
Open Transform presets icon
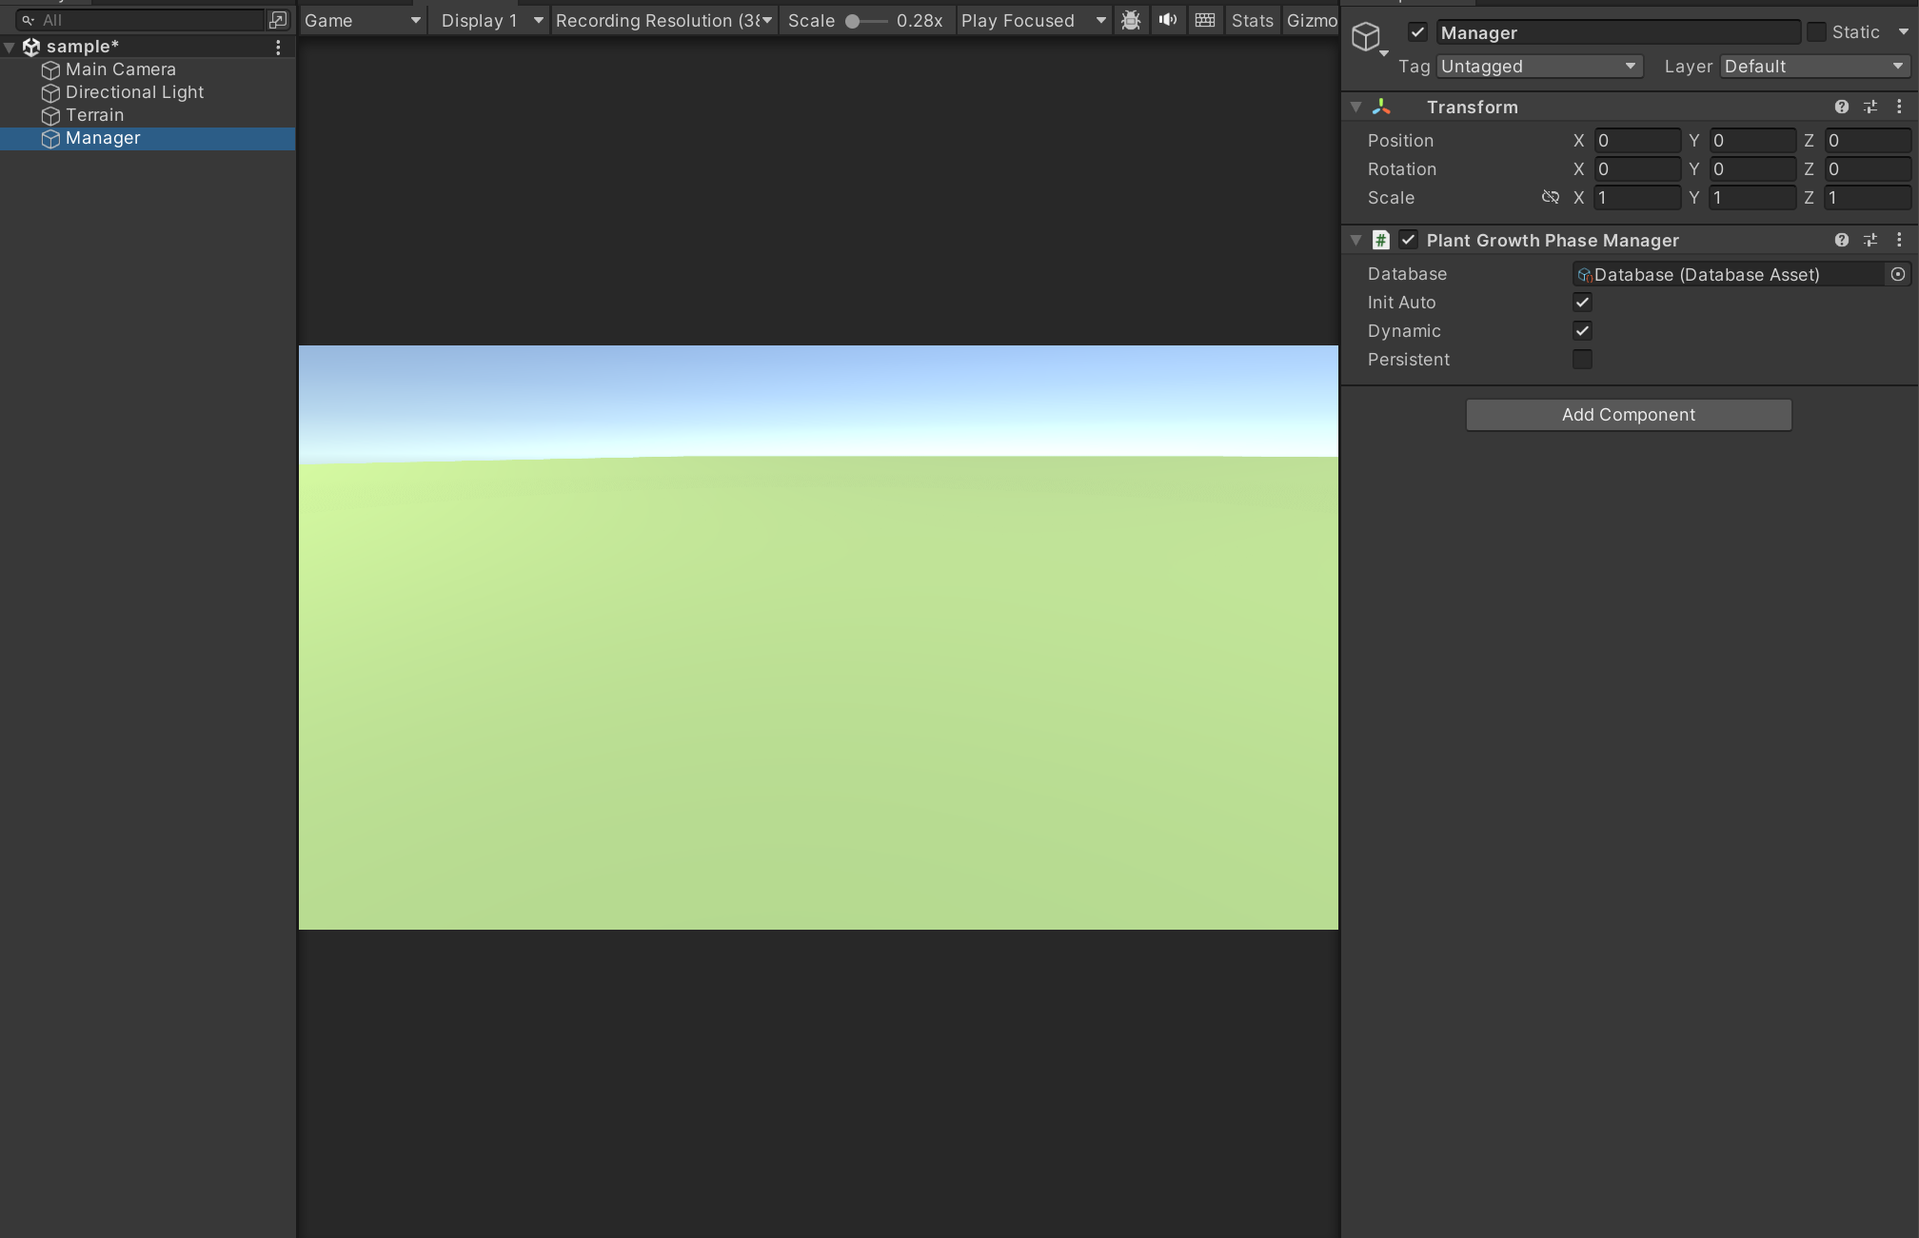pyautogui.click(x=1870, y=107)
